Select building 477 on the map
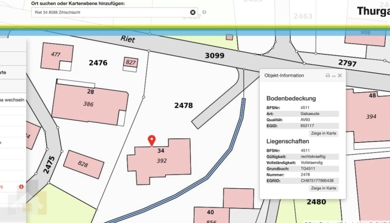This screenshot has width=390, height=223. point(55,54)
